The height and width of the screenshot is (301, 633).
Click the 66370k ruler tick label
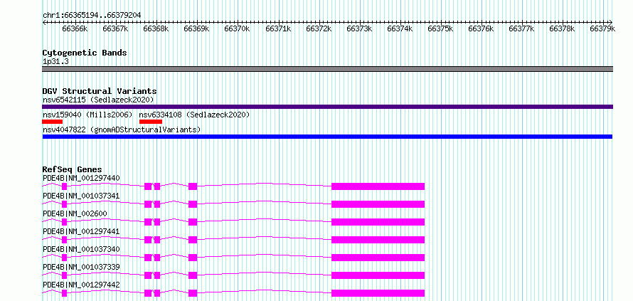pos(238,28)
